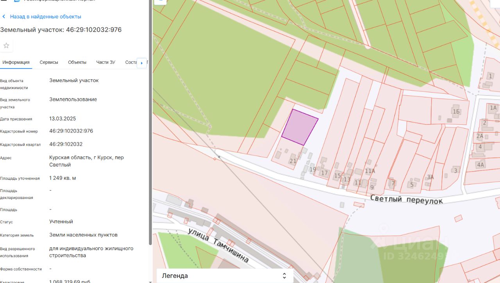
Task: Expand the Легенда map legend selector
Action: pos(225,276)
